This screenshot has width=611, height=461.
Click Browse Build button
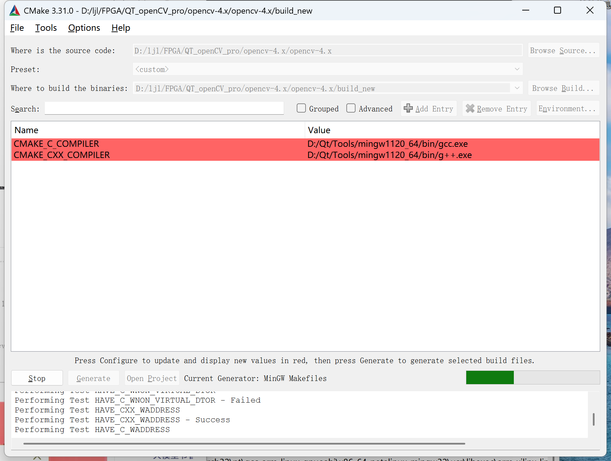pos(563,88)
